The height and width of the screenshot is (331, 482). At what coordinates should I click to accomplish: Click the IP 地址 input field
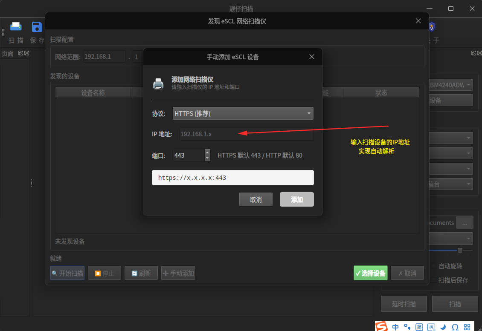pyautogui.click(x=246, y=134)
